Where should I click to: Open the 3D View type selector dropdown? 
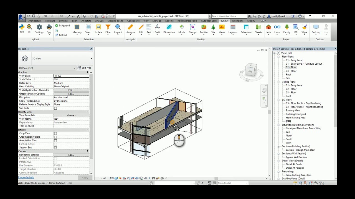click(x=92, y=59)
